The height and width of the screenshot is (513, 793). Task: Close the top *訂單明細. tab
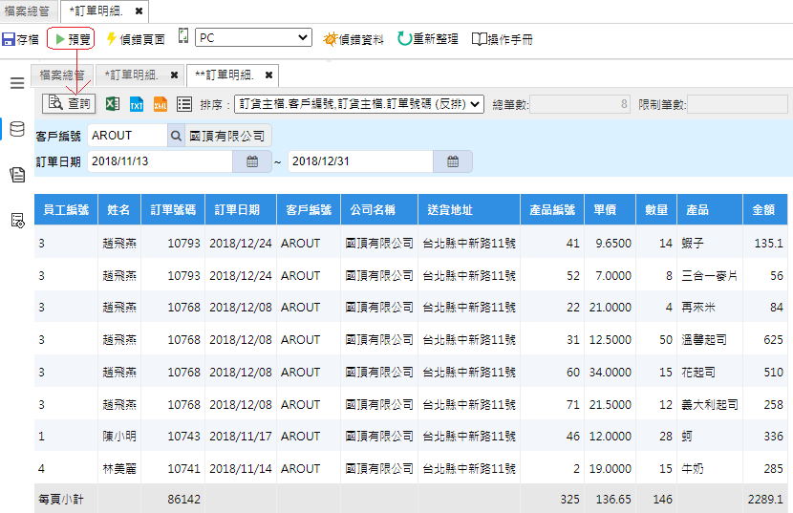(139, 11)
